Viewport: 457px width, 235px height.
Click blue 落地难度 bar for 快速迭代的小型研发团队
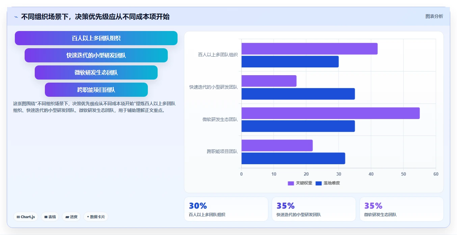click(x=298, y=94)
